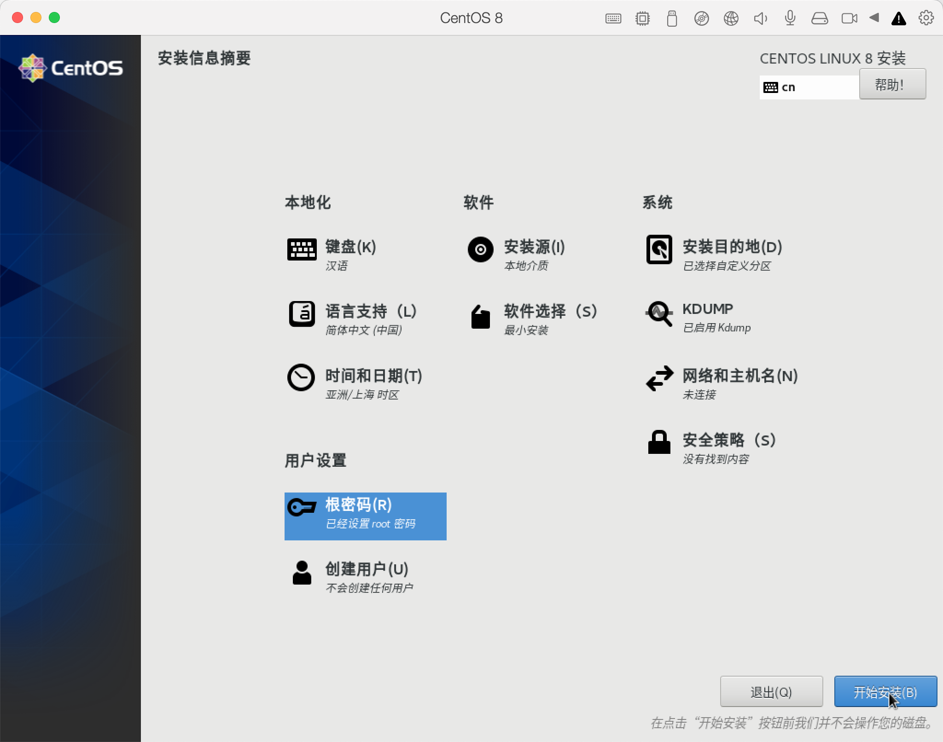943x742 pixels.
Task: Click the cn keyboard layout indicator
Action: pos(809,87)
